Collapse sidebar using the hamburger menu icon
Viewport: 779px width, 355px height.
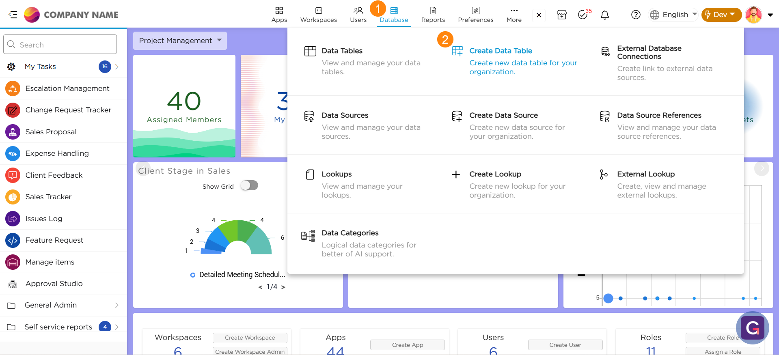click(x=13, y=15)
